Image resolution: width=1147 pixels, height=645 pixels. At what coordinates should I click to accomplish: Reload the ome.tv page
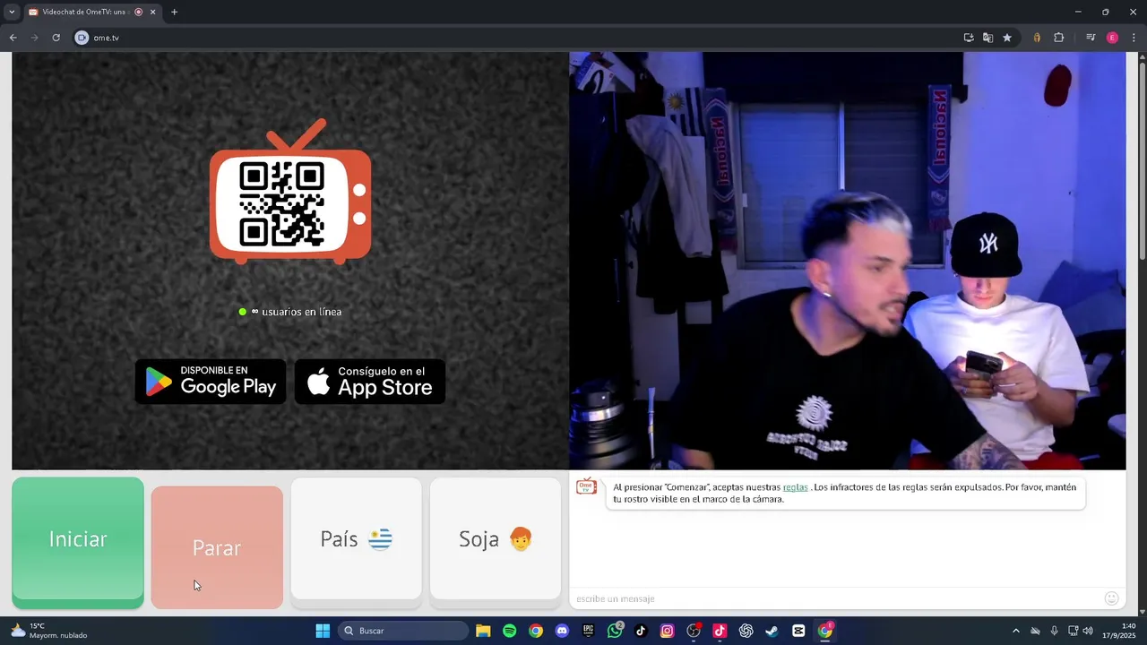tap(56, 38)
